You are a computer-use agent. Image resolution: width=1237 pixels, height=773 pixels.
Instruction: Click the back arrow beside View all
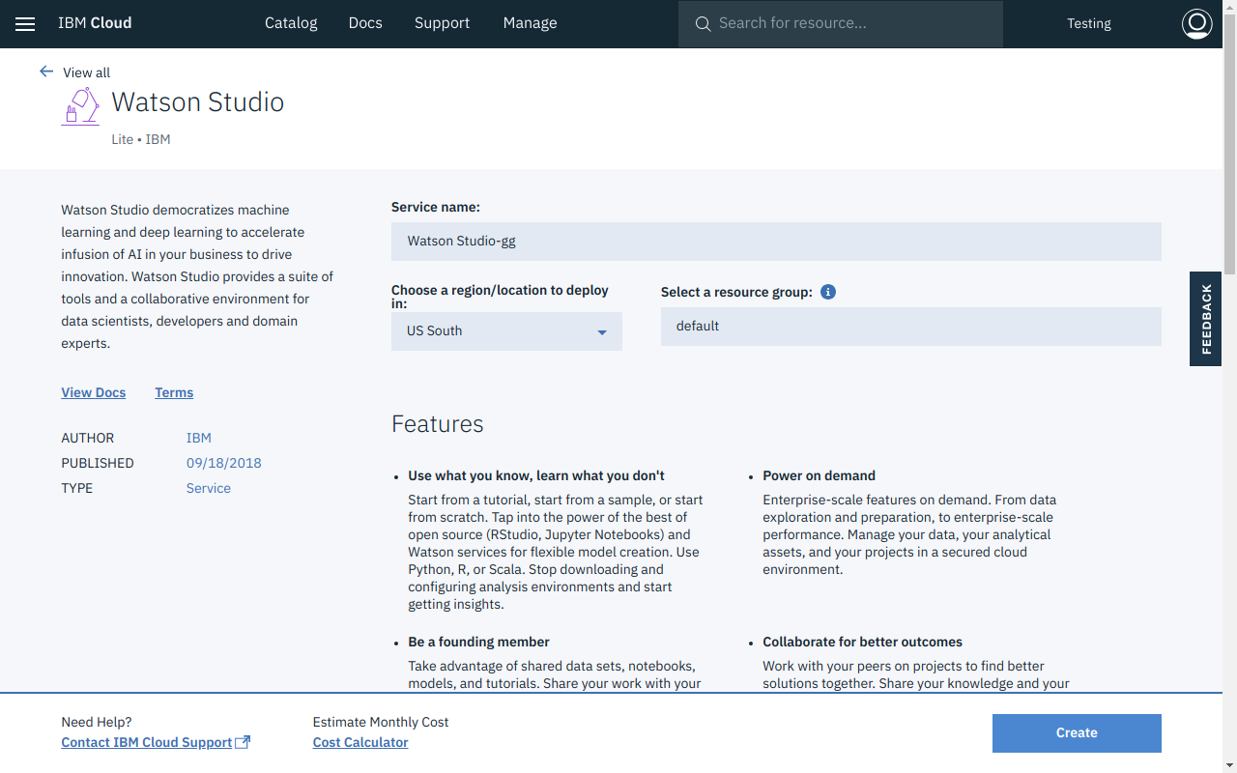(46, 72)
